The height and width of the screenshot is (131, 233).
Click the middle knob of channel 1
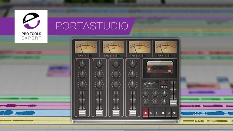coord(82,74)
